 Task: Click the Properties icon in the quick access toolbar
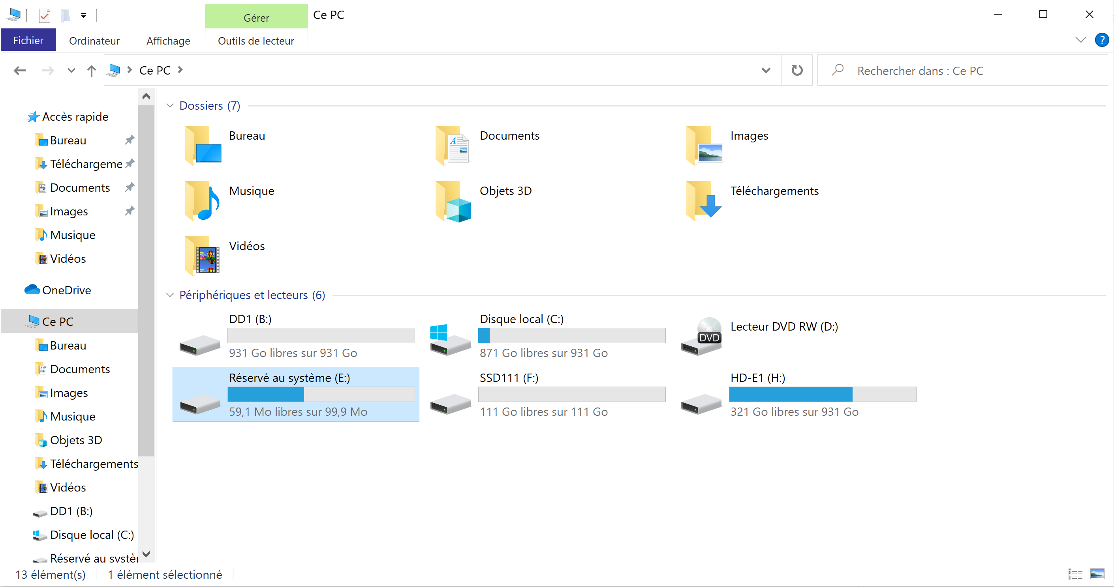(44, 16)
